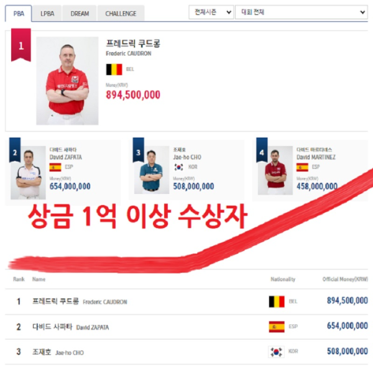Screen dimensions: 373x373
Task: Click the Belgium flag in the ranking table
Action: [x=277, y=302]
